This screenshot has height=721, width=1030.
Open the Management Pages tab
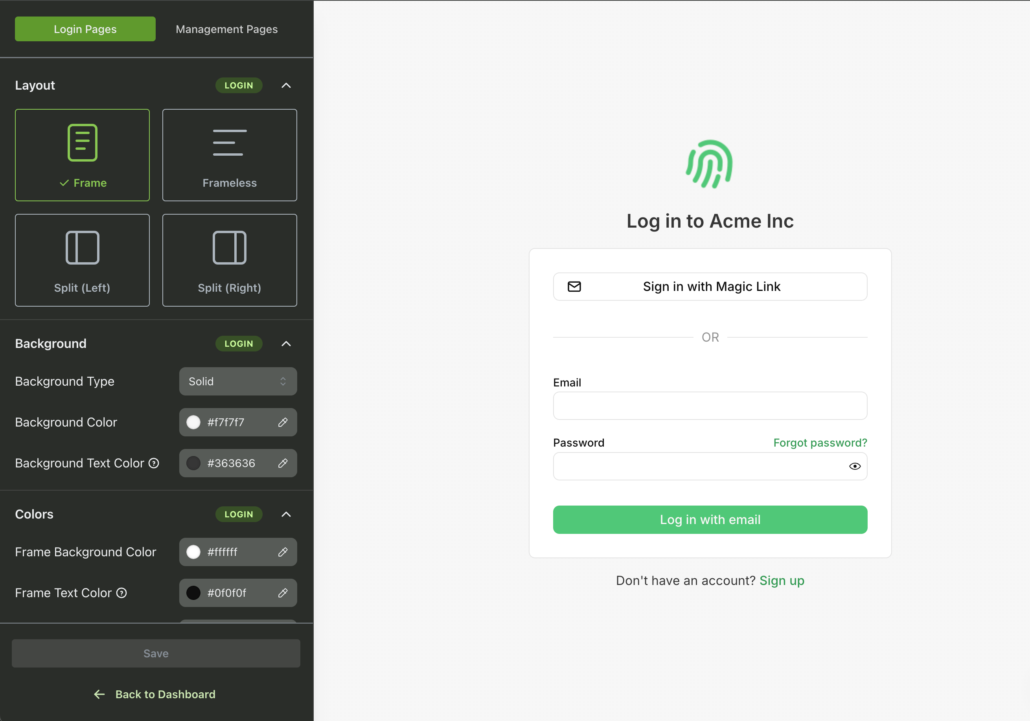[226, 29]
